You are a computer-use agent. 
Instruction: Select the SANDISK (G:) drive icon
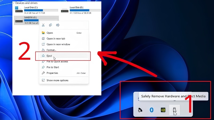(x=19, y=21)
